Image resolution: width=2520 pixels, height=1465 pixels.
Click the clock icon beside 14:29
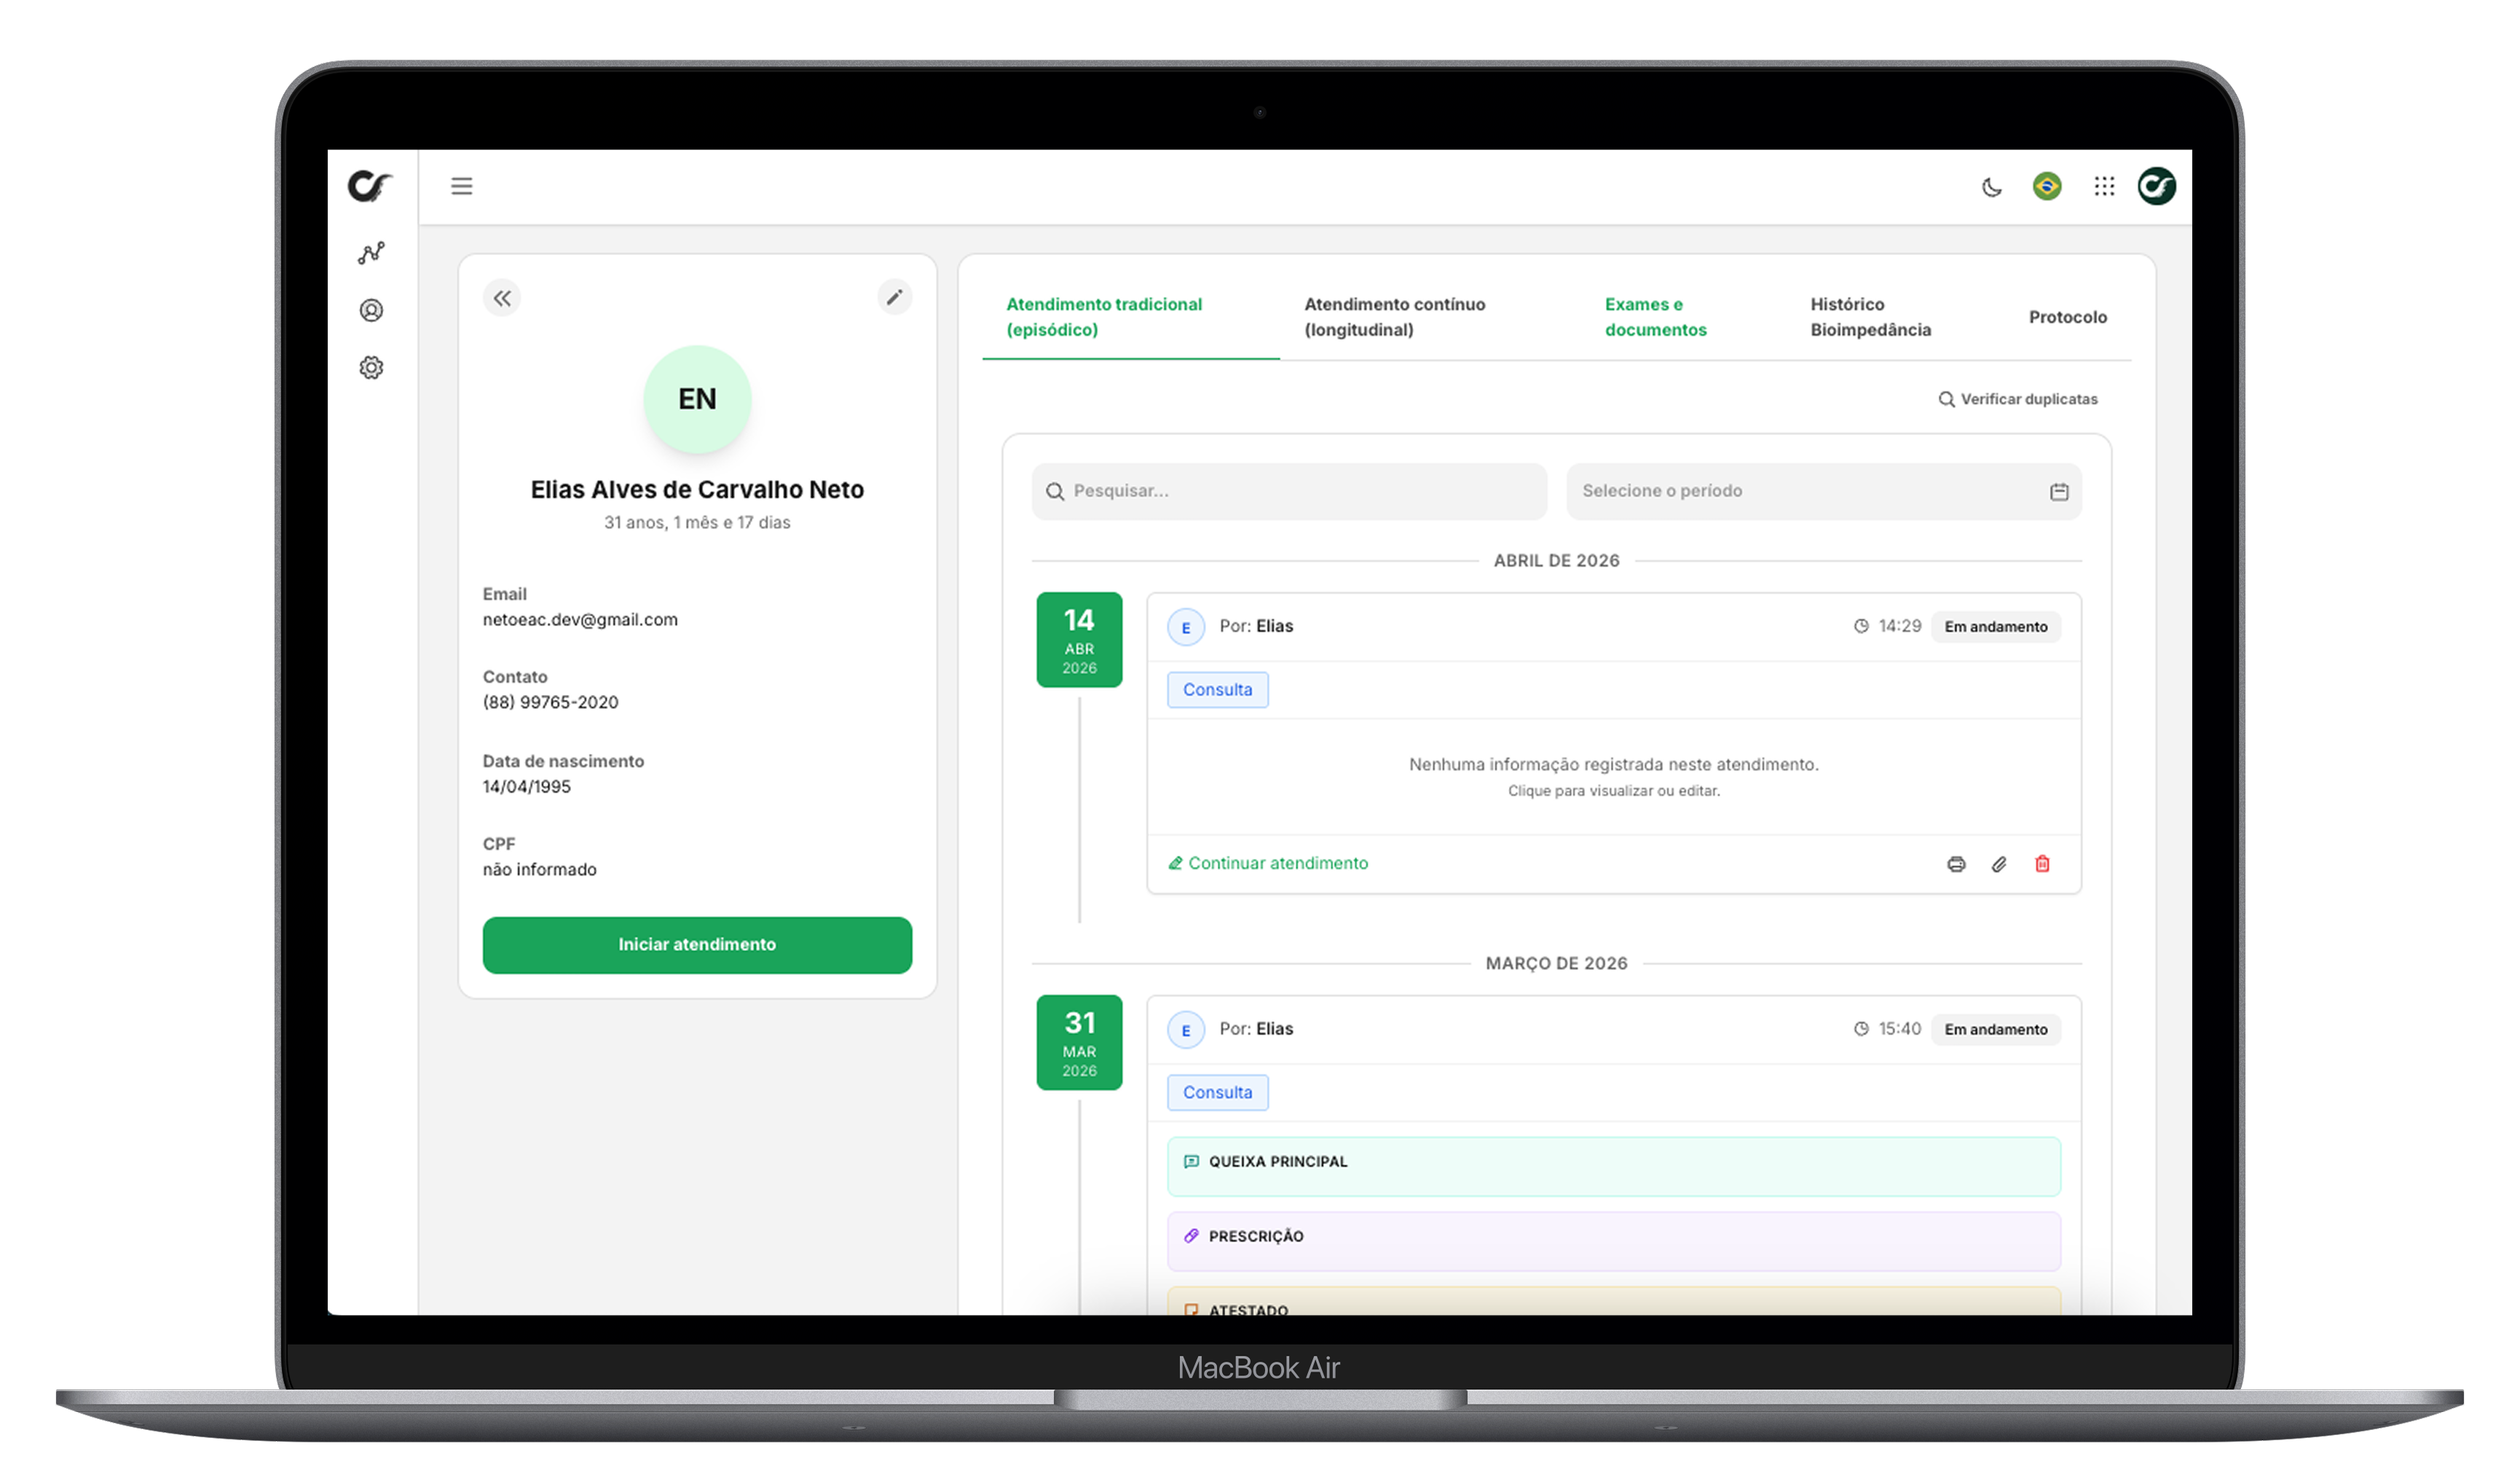[x=1861, y=627]
